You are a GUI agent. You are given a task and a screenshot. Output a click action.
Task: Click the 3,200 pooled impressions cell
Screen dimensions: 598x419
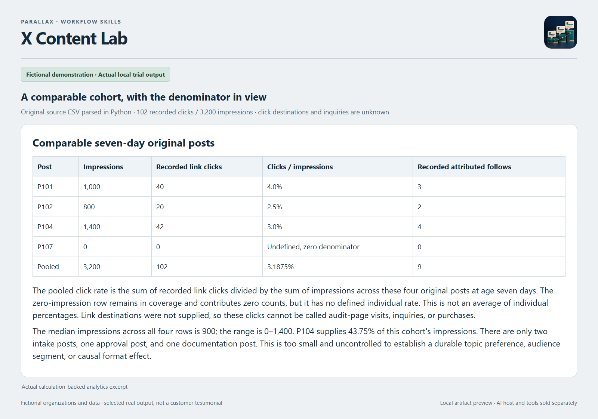click(x=115, y=267)
